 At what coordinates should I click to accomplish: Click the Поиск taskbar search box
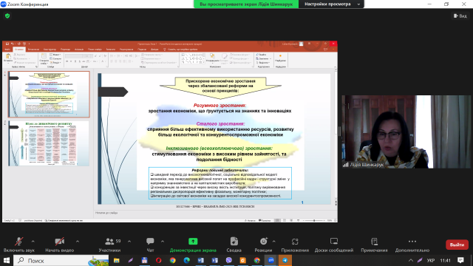[x=61, y=260]
